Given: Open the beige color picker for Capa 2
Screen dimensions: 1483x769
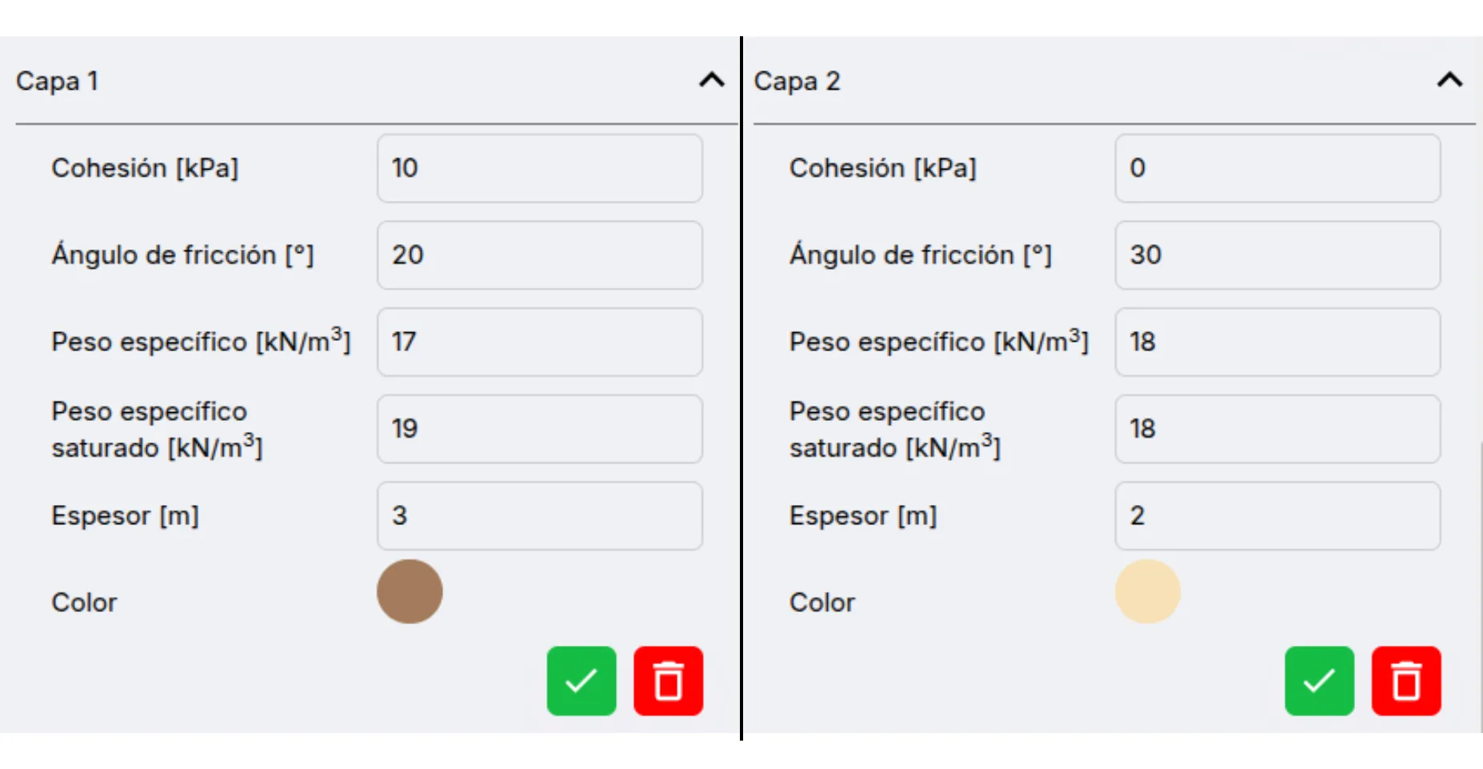Looking at the screenshot, I should (x=1148, y=592).
